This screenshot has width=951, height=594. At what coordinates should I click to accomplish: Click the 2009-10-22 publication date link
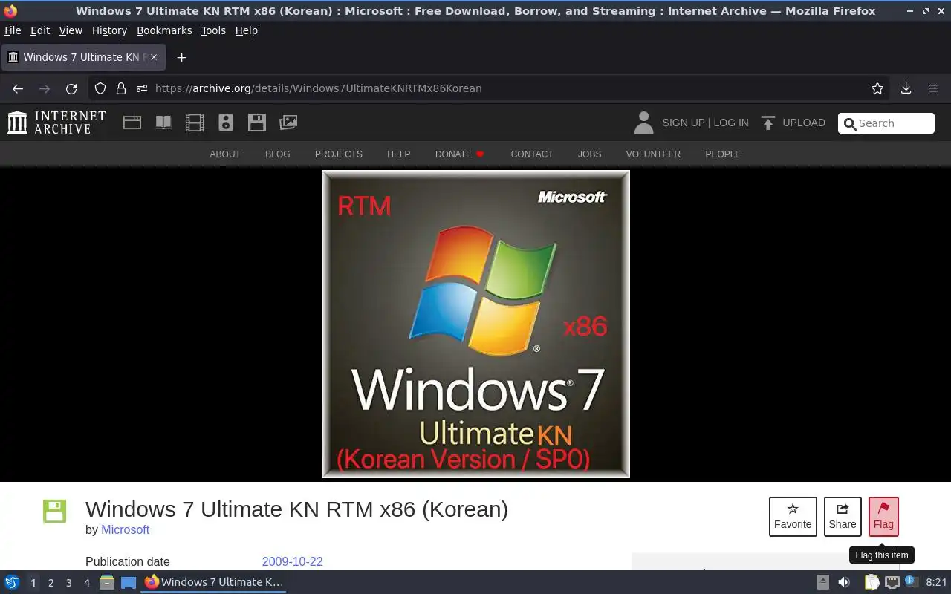292,561
